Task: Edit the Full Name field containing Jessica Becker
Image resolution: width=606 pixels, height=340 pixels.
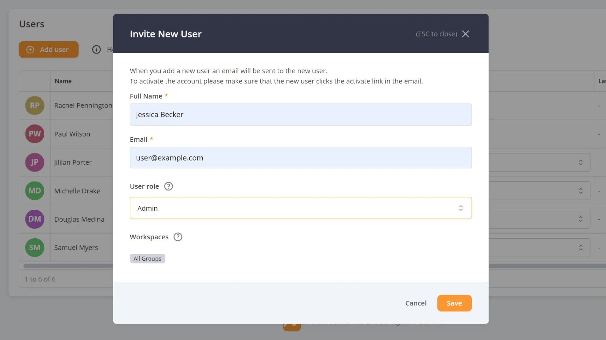Action: [300, 114]
